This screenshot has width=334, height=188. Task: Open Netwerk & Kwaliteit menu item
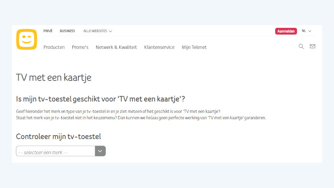[x=116, y=47]
